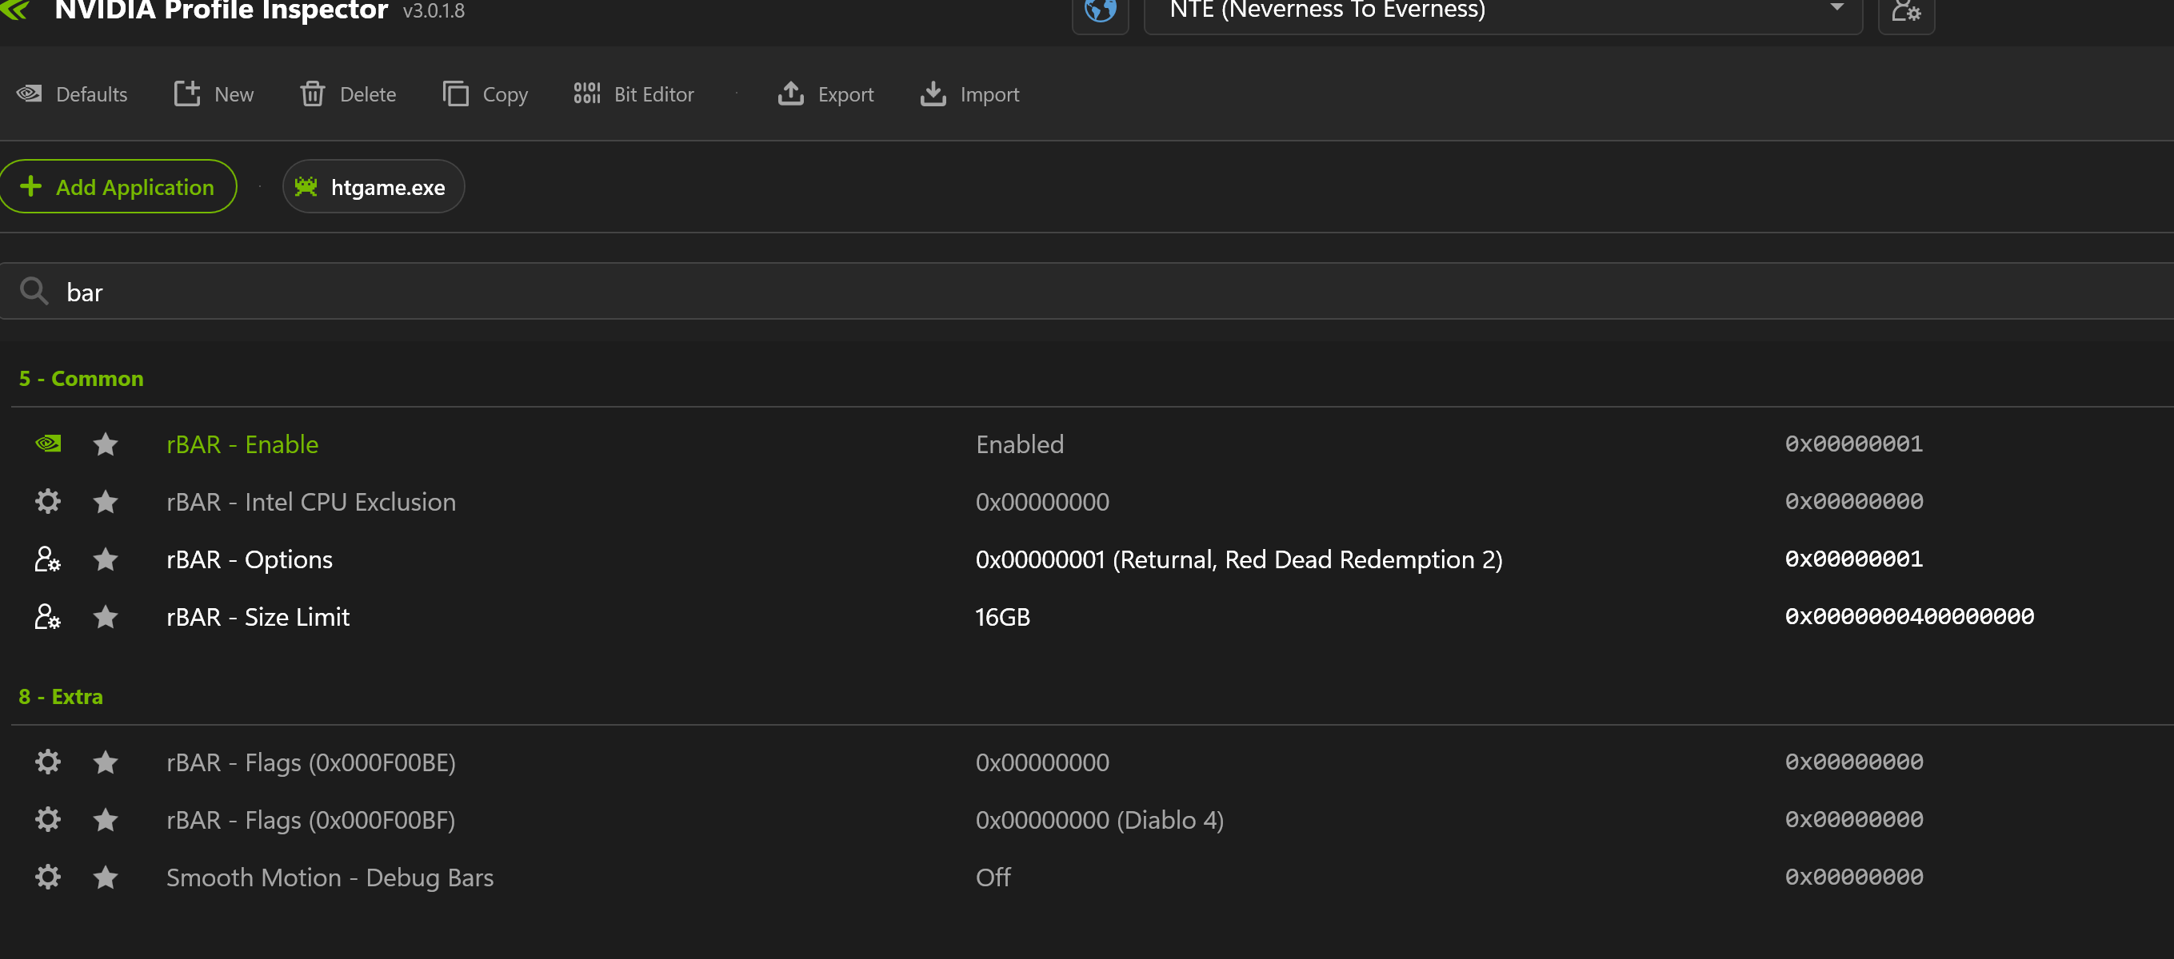Open the 'Enabled' value of rBAR - Enable
This screenshot has width=2174, height=959.
1020,444
